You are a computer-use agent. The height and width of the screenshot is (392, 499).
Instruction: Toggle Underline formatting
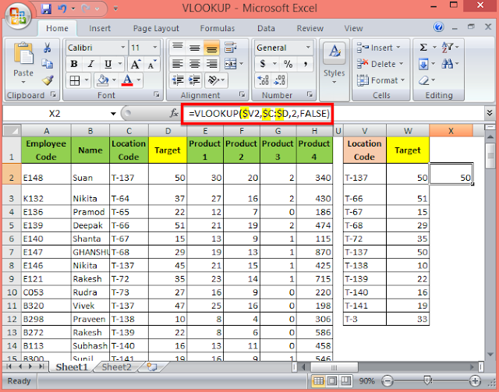click(108, 64)
